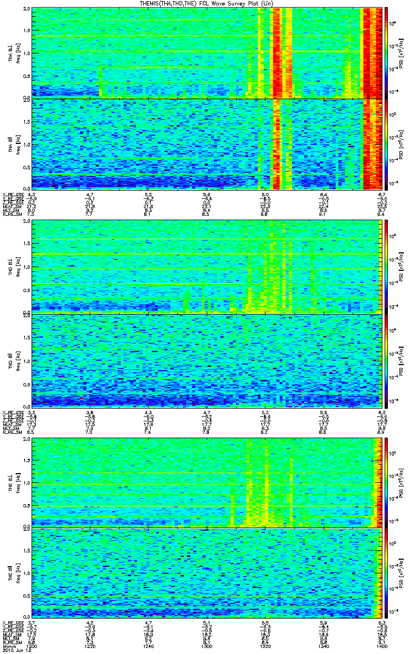
Task: Click the 1200 time label at bottom
Action: click(32, 645)
